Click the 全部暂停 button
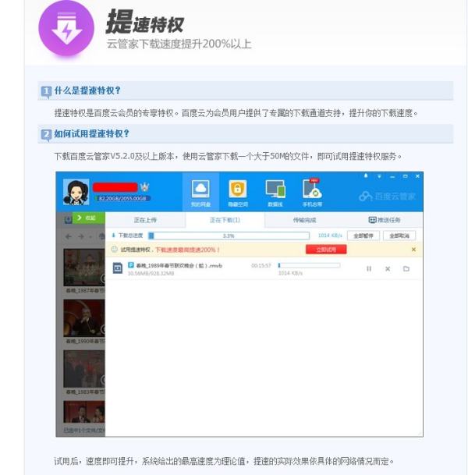This screenshot has width=468, height=475. click(363, 236)
